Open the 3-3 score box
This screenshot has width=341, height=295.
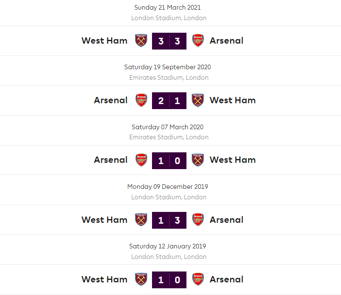coord(169,41)
